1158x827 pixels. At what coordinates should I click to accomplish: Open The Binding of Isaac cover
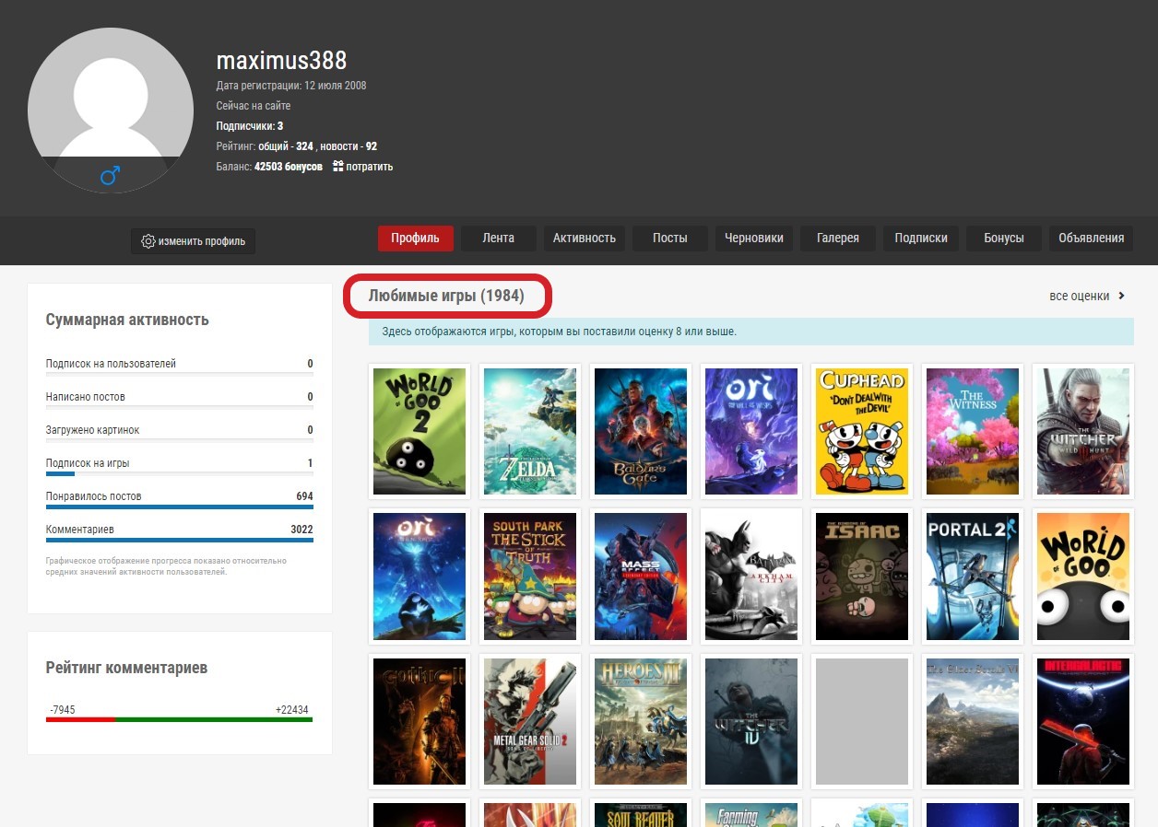(862, 577)
